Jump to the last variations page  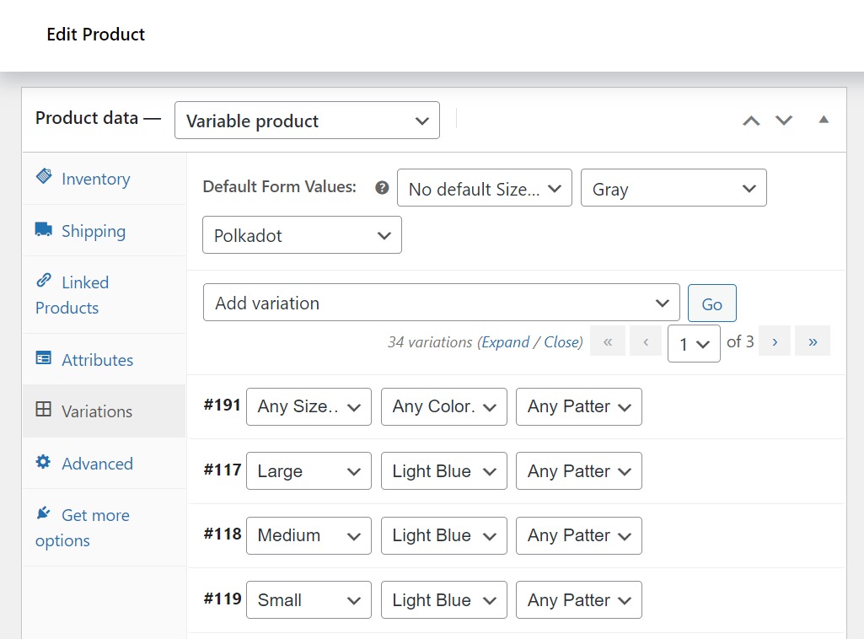tap(812, 341)
